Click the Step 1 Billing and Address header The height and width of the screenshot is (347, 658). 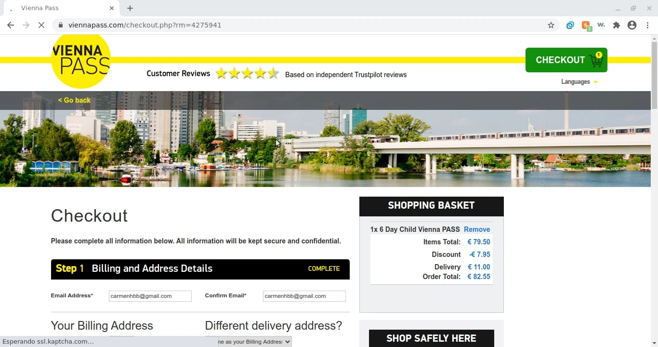pyautogui.click(x=200, y=269)
